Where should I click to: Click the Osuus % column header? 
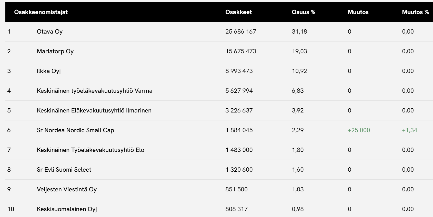[x=303, y=12]
